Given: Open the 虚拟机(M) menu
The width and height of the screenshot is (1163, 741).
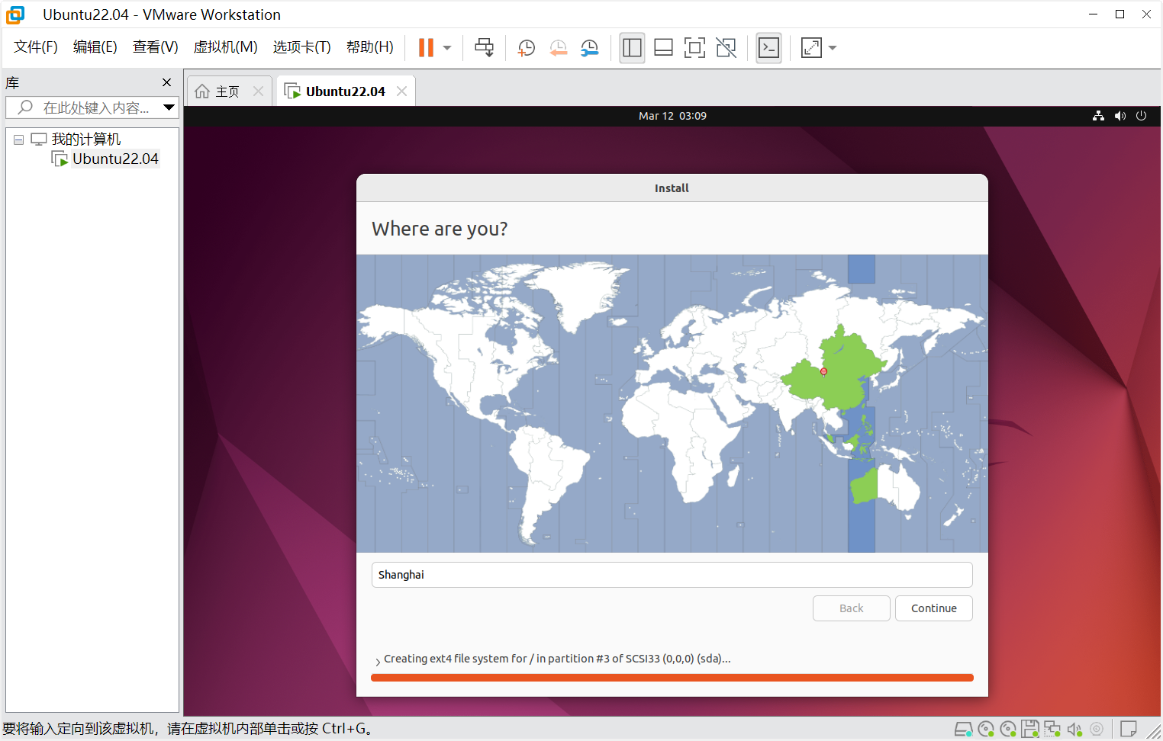Looking at the screenshot, I should [x=225, y=47].
